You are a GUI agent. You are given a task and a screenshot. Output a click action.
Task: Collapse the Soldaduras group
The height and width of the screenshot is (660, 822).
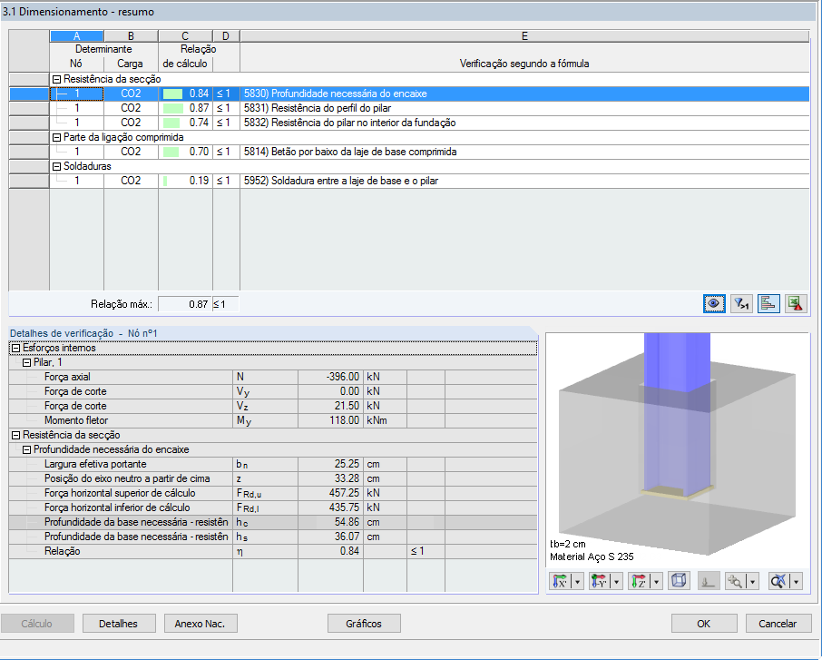[55, 166]
